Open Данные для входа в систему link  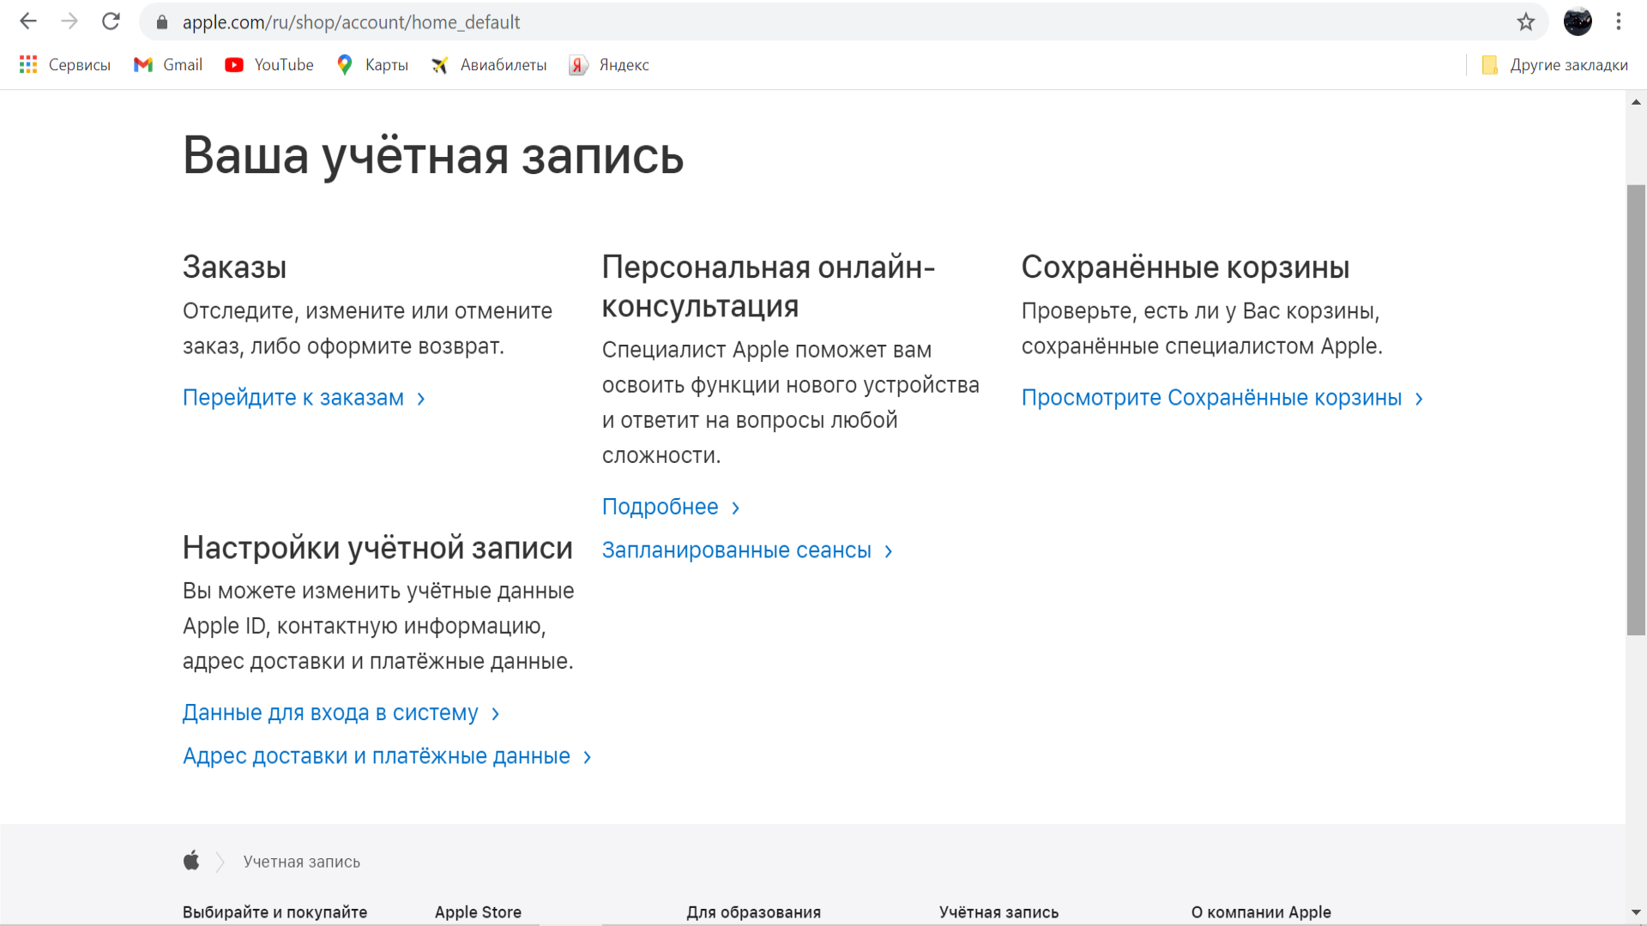[341, 713]
